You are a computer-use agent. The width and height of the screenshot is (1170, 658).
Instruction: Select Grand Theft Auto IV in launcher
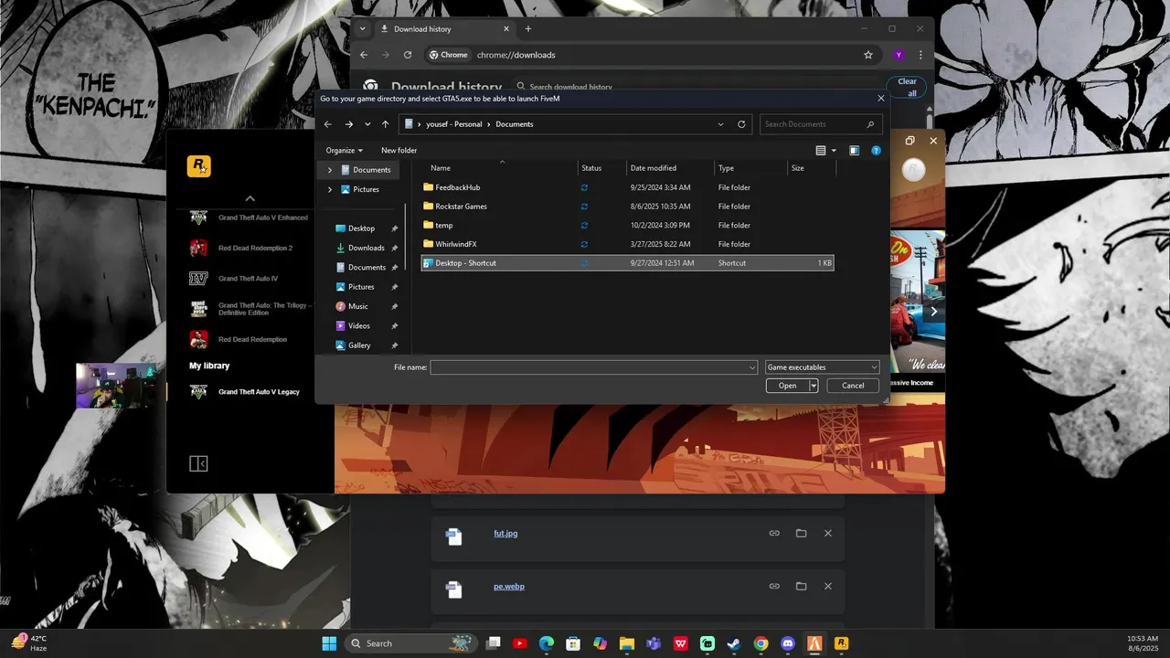pyautogui.click(x=233, y=279)
